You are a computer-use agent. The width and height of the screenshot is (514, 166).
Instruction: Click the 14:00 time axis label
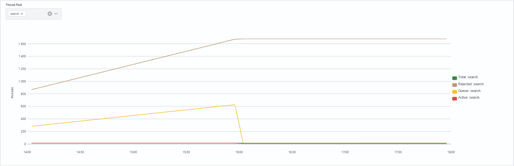[27, 152]
